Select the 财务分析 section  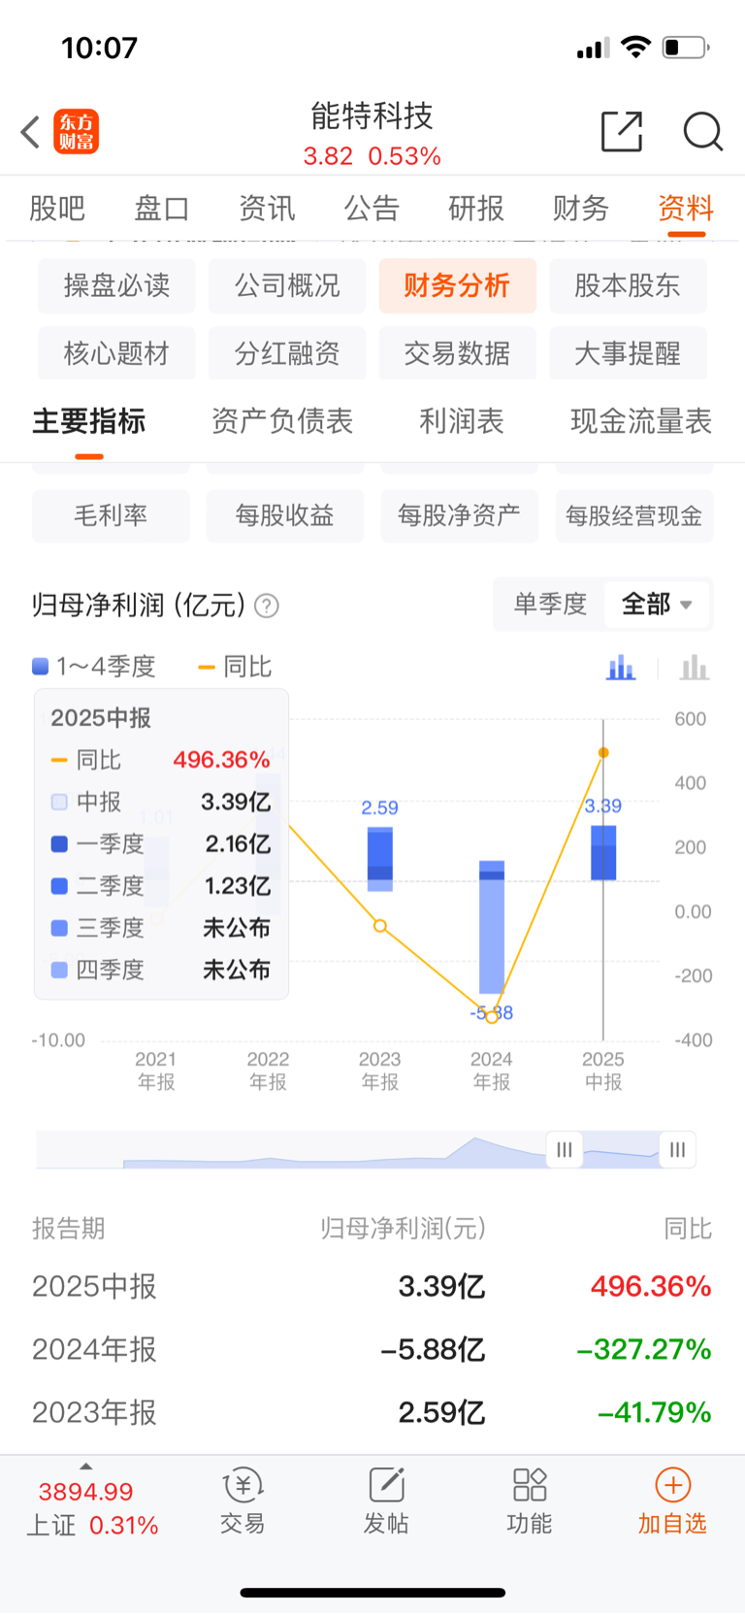457,285
